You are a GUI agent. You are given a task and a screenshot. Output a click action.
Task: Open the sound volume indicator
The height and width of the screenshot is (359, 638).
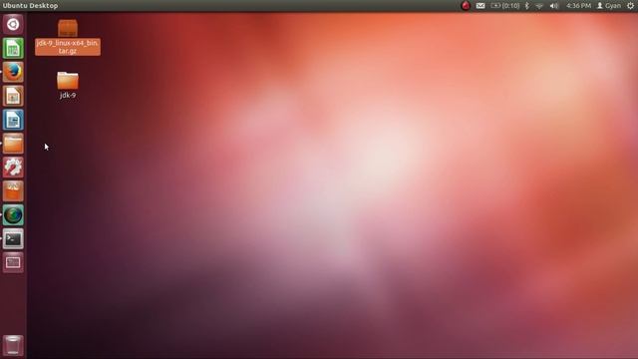point(554,6)
